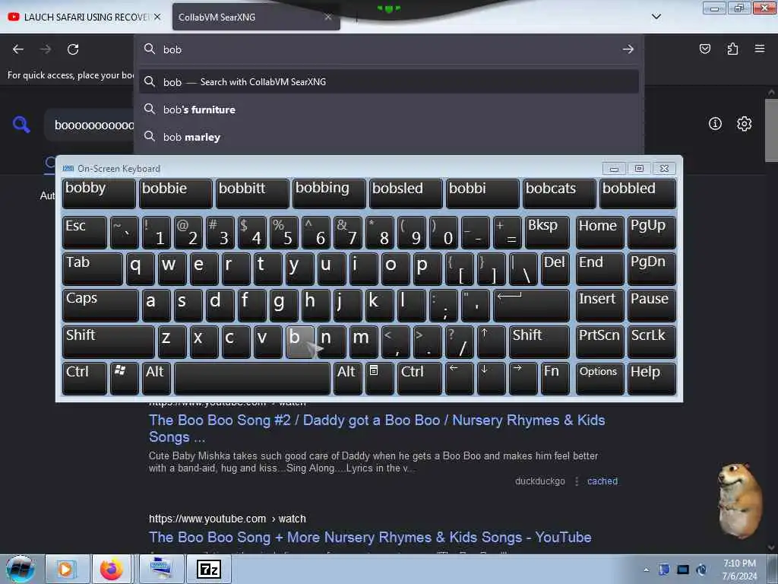The height and width of the screenshot is (584, 778).
Task: Tap the right arrow key on On-Screen Keyboard
Action: (523, 379)
